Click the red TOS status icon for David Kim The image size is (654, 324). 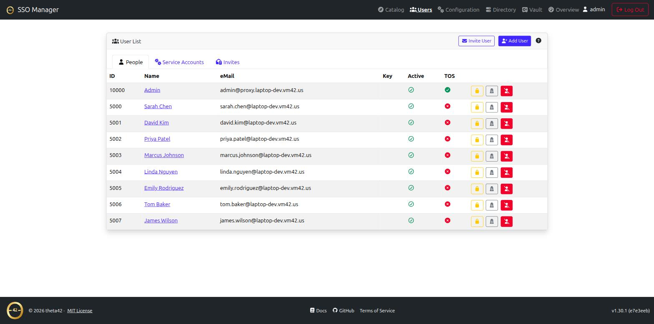448,122
